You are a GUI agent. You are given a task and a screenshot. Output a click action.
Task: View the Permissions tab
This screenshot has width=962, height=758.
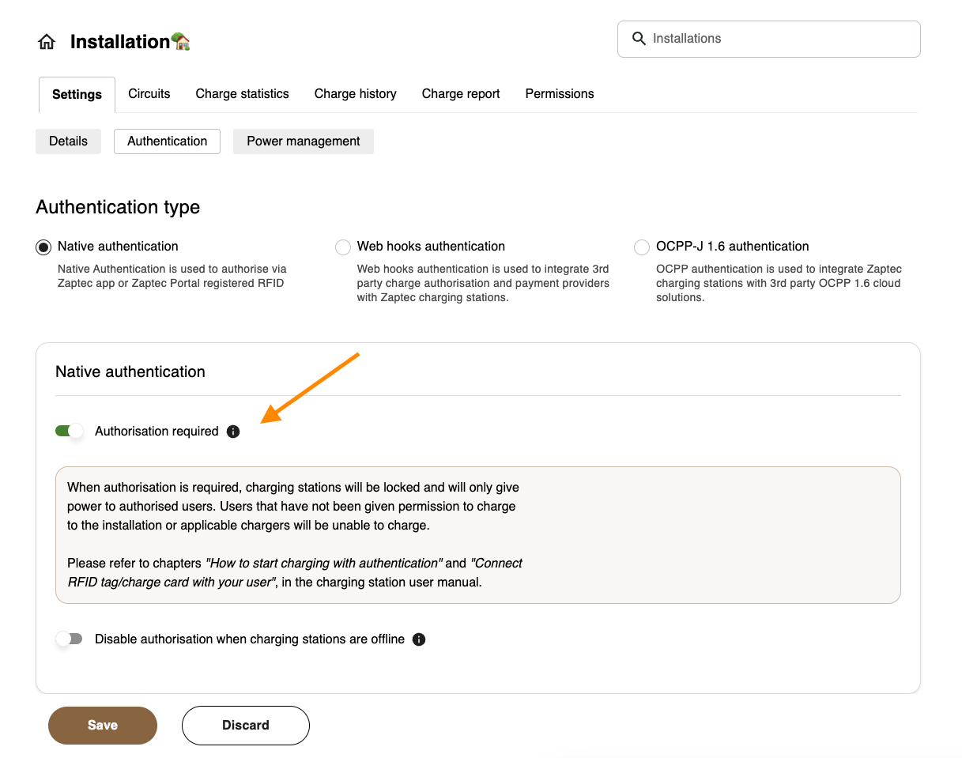(x=560, y=94)
